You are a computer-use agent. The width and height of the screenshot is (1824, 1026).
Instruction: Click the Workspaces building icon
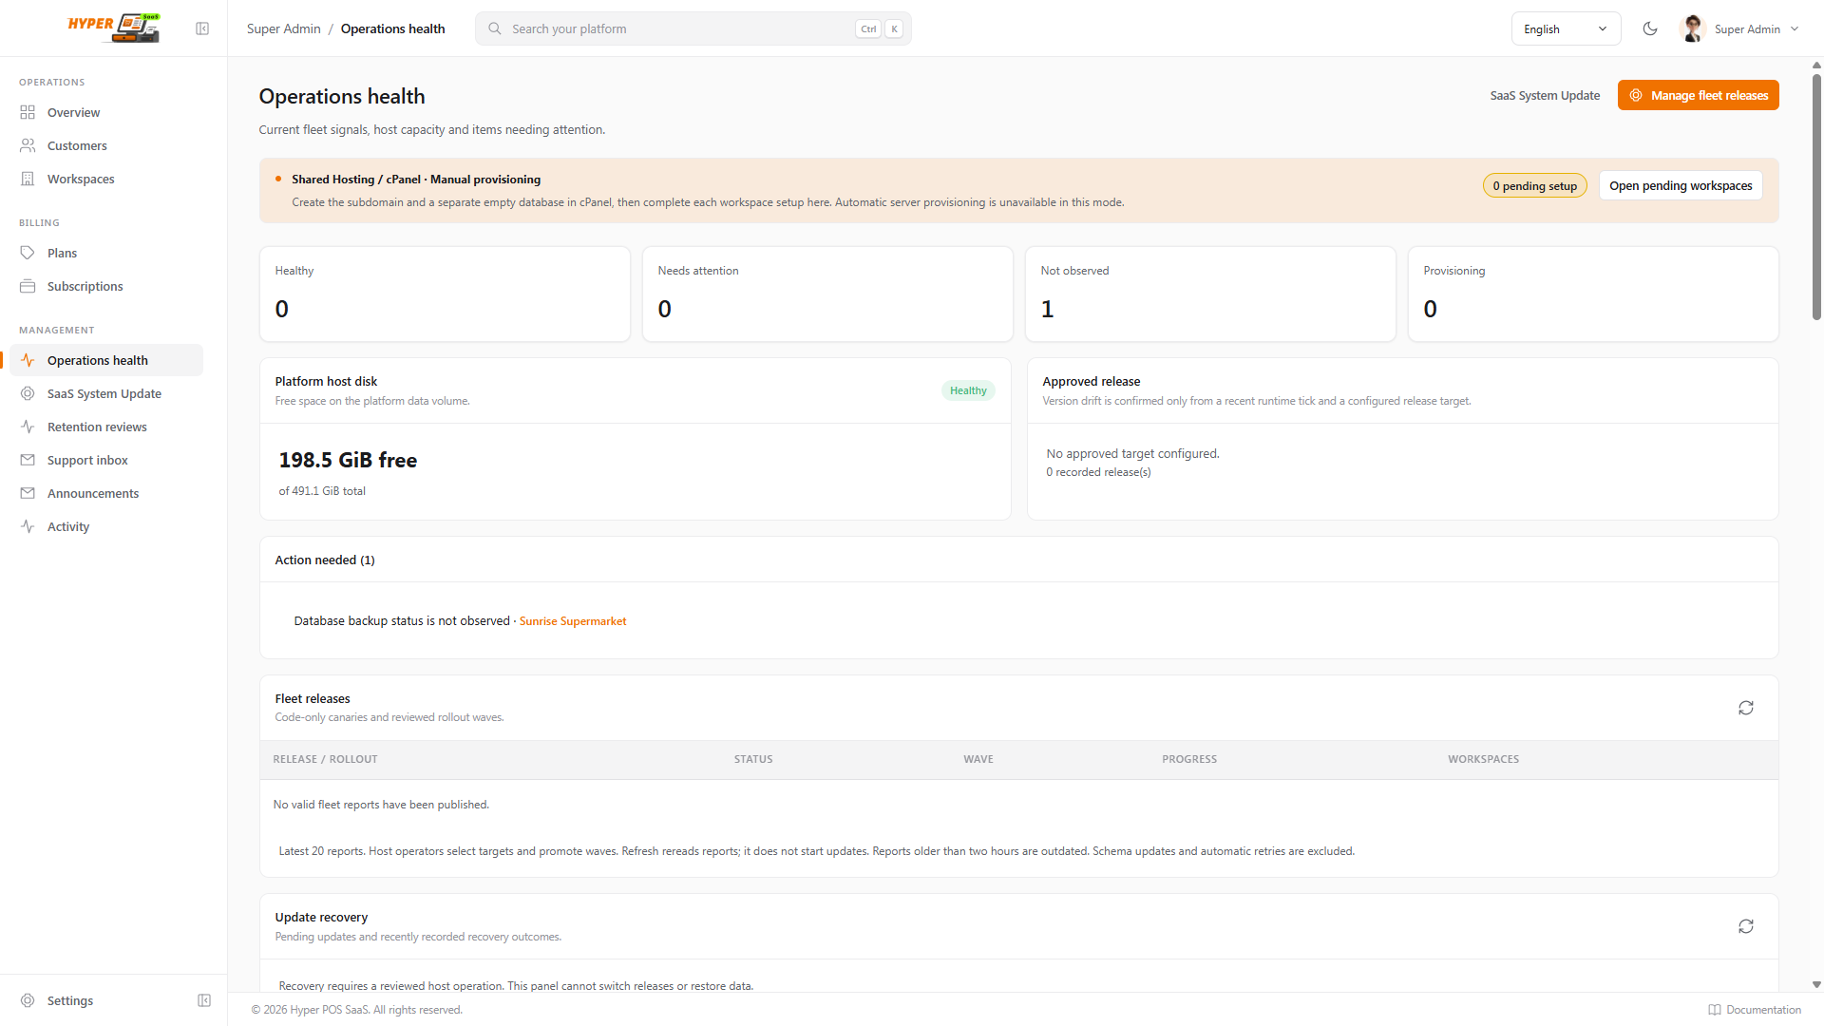[x=28, y=179]
